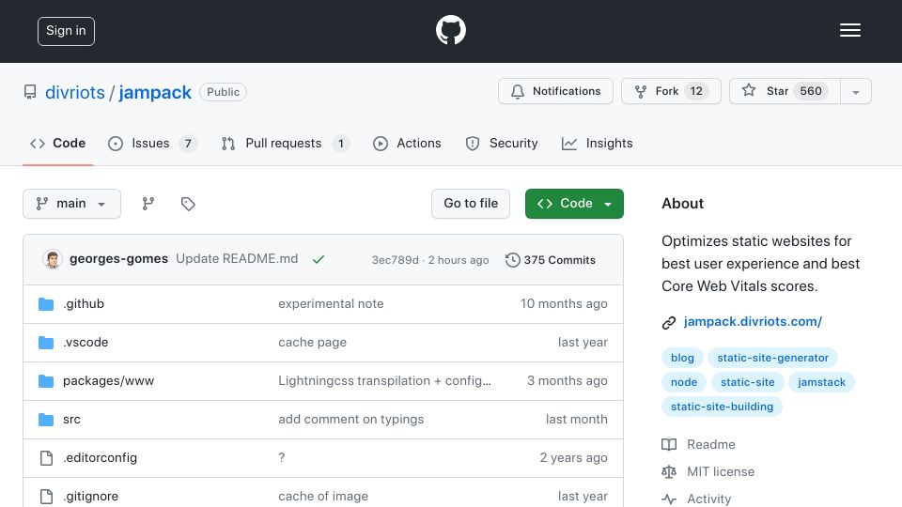902x507 pixels.
Task: Open the Pull requests tab
Action: [286, 143]
